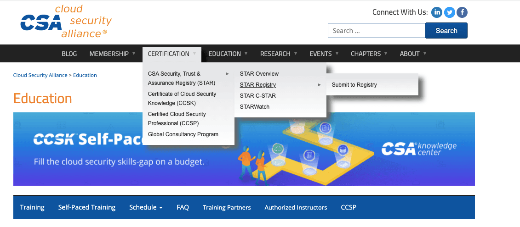Expand the About dropdown arrow

425,53
